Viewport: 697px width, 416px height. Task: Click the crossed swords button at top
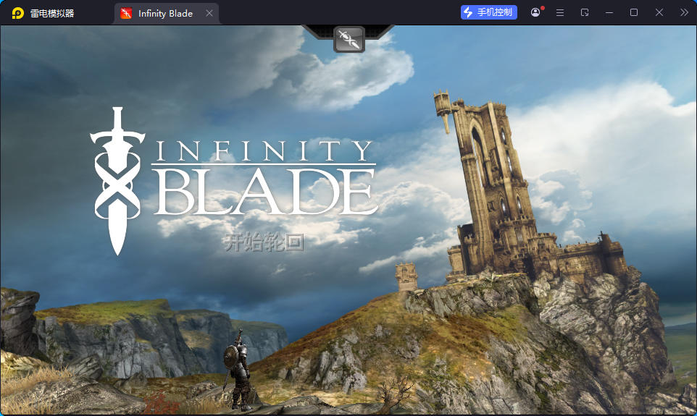(349, 39)
